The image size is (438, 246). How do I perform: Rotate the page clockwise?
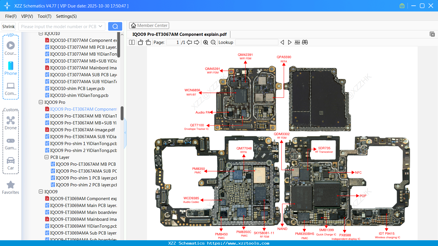click(148, 42)
